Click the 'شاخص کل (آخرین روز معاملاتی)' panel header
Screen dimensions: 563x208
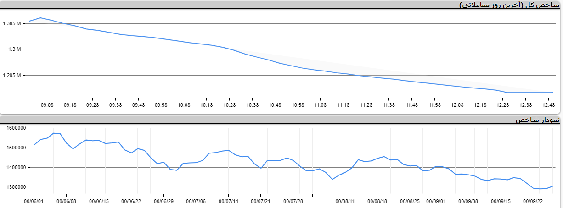(510, 5)
